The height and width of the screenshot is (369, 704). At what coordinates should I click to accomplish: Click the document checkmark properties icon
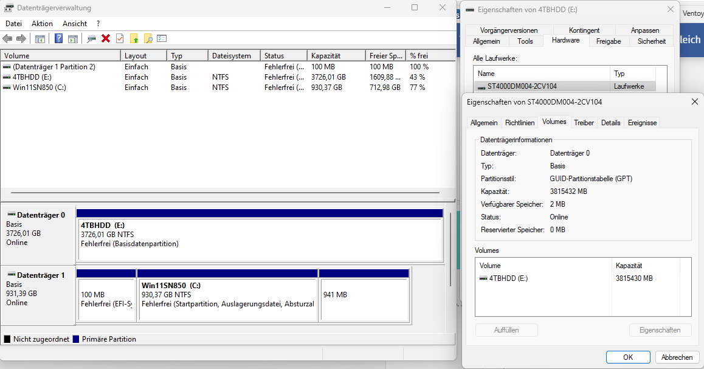120,39
